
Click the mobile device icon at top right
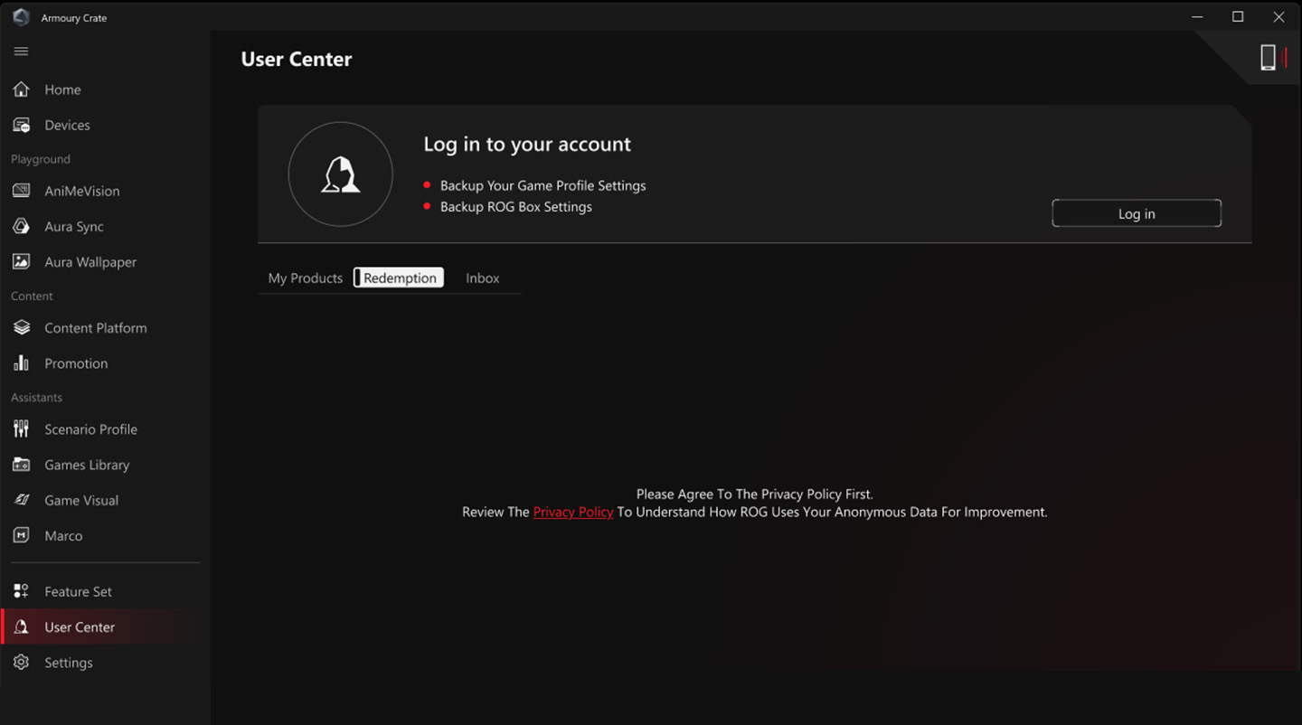point(1268,57)
